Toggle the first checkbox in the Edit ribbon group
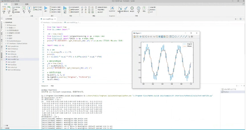 tap(96, 7)
